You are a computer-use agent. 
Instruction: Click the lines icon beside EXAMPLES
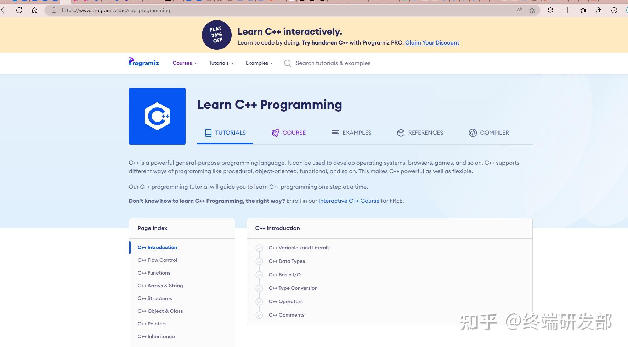(x=335, y=133)
